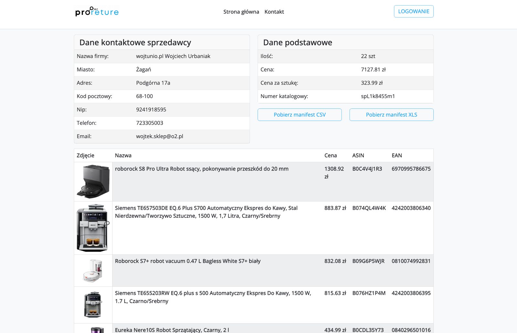This screenshot has height=333, width=517.
Task: Select total price 7127.81 zł
Action: pos(373,69)
